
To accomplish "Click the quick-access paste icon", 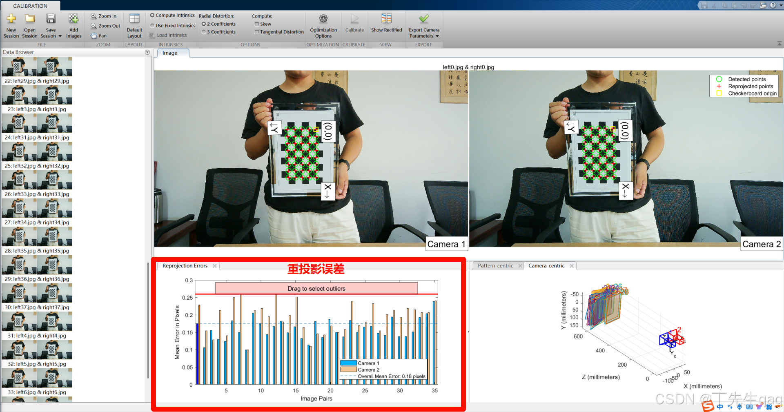I will coord(734,5).
